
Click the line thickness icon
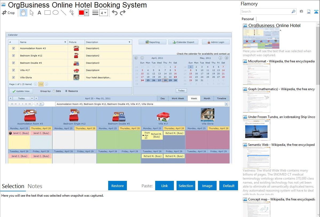95,13
